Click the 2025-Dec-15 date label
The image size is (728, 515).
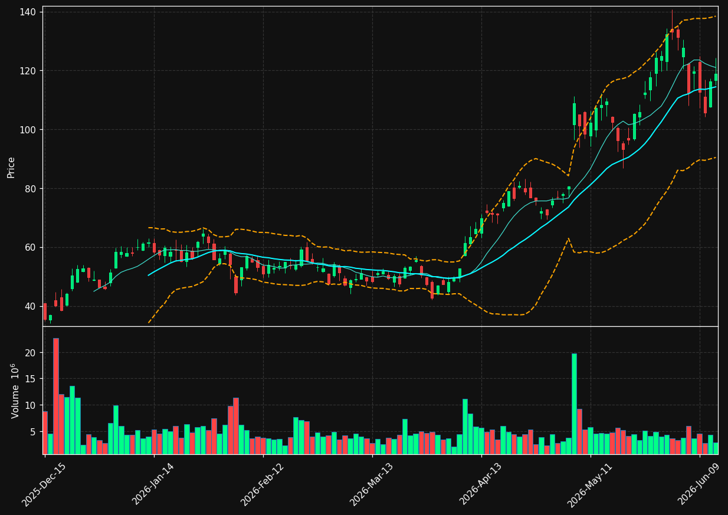click(x=44, y=484)
